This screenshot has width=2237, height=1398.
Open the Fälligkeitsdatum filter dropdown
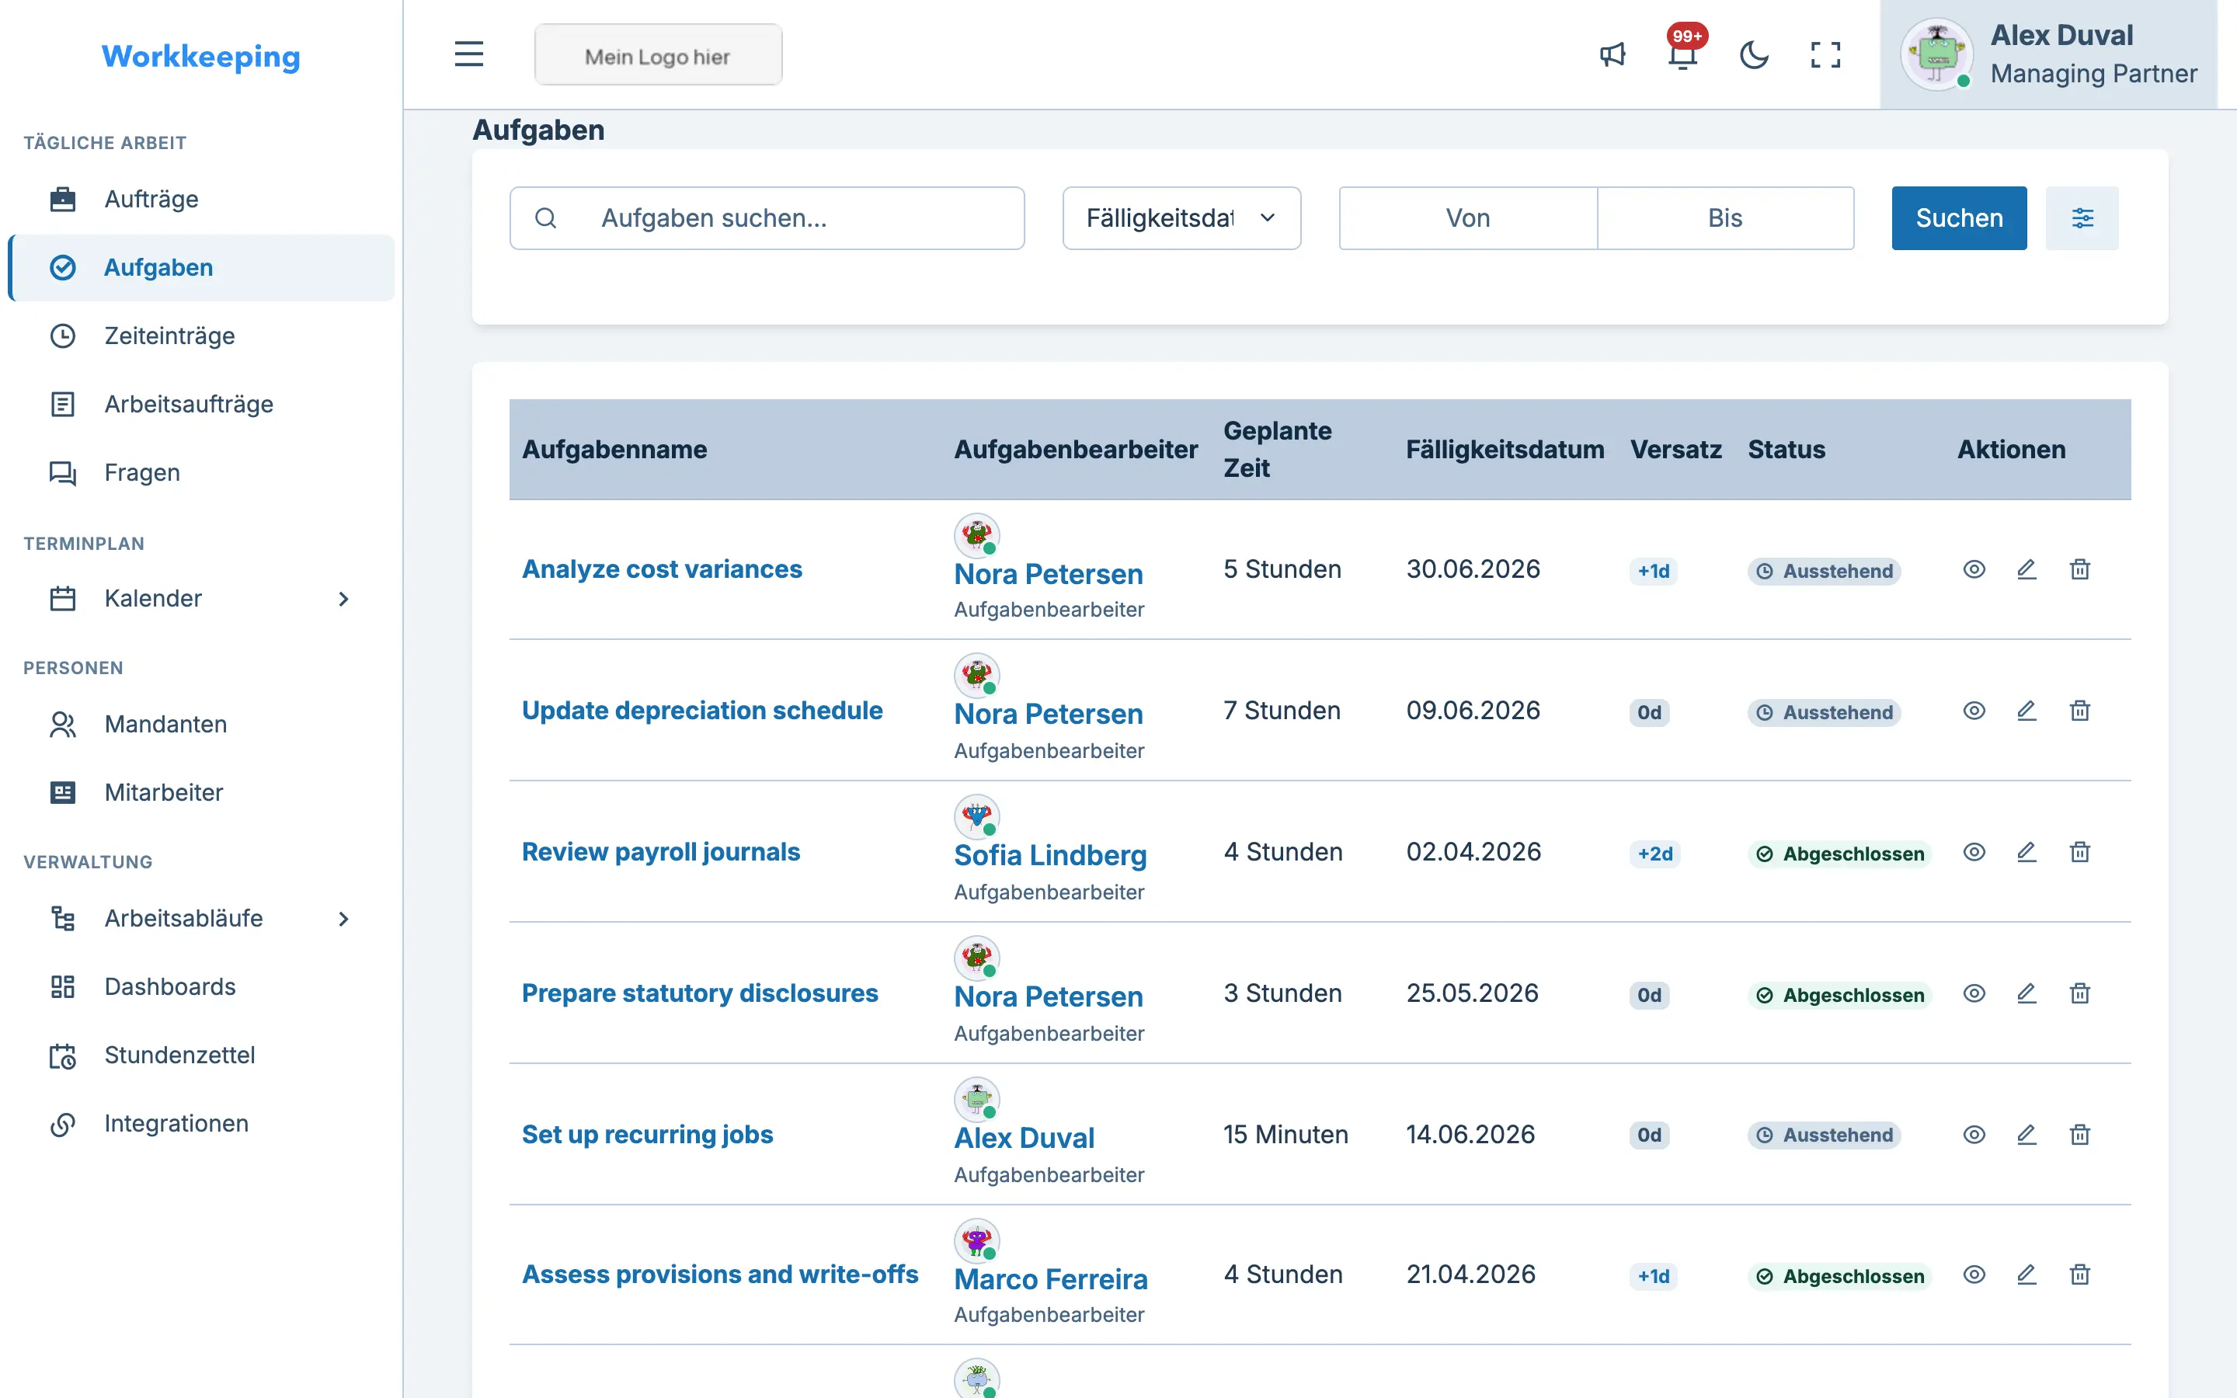pos(1181,218)
